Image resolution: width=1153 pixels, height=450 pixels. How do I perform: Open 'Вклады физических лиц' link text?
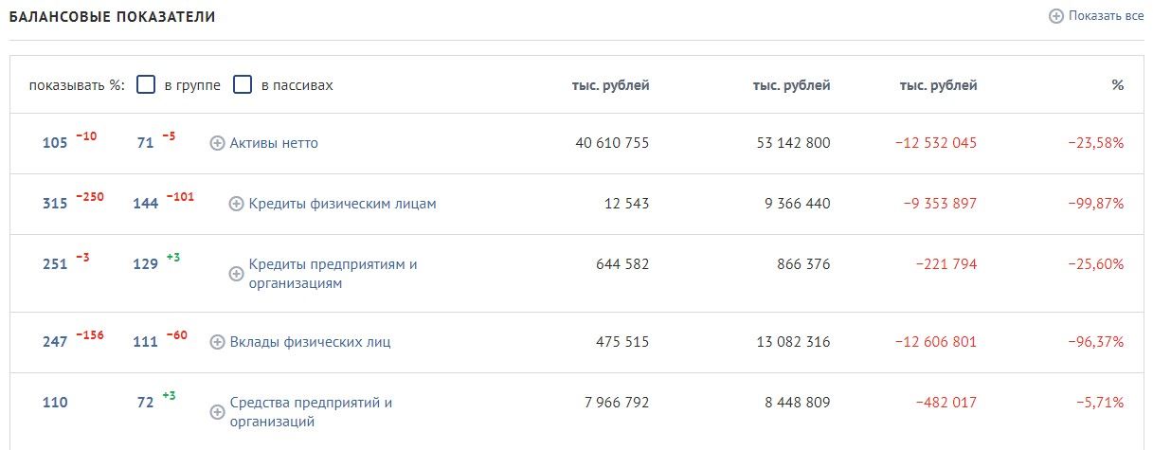click(311, 342)
